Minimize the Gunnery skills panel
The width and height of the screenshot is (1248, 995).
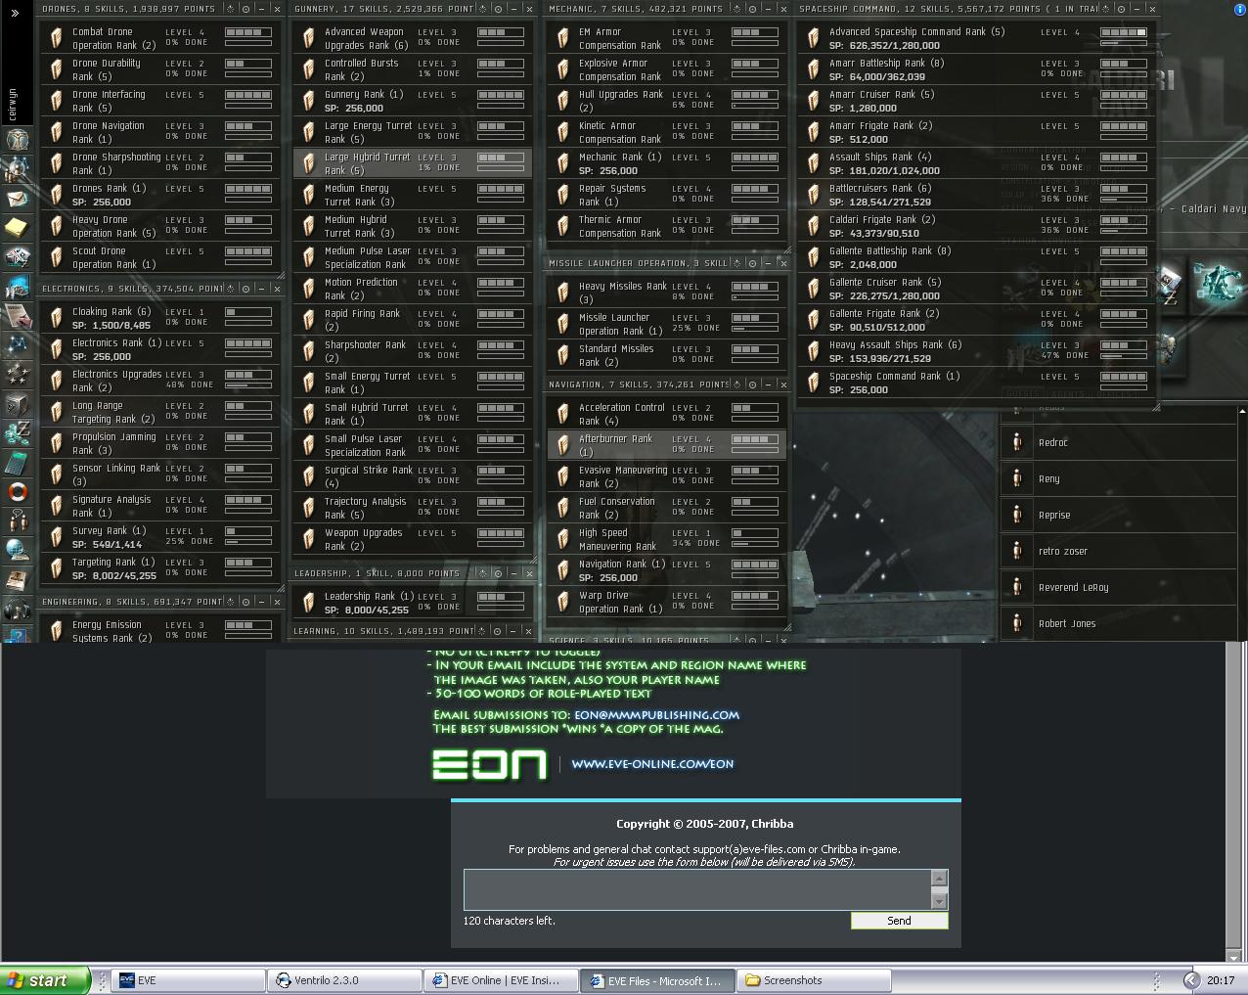click(513, 8)
